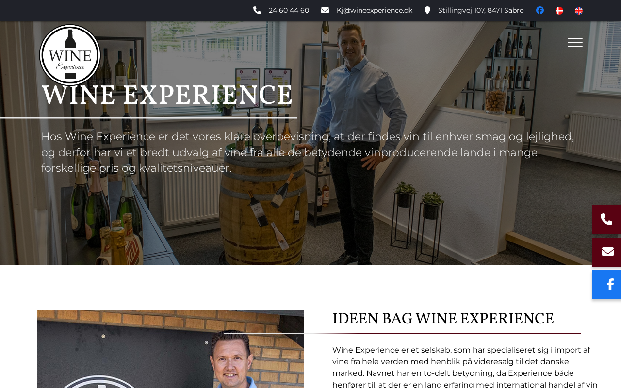Click the Ideen bag Wine Experience heading

click(x=443, y=319)
